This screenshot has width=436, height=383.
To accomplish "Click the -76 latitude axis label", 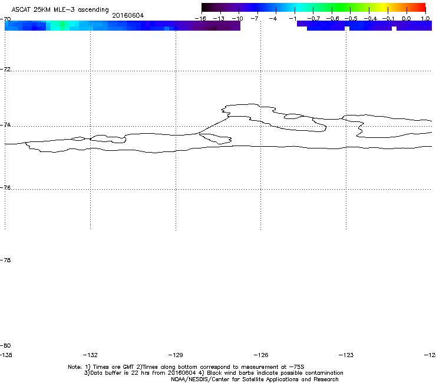I will tap(5, 188).
